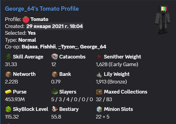Click the tomato emoji next to Profile
The width and height of the screenshot is (176, 124).
click(26, 19)
